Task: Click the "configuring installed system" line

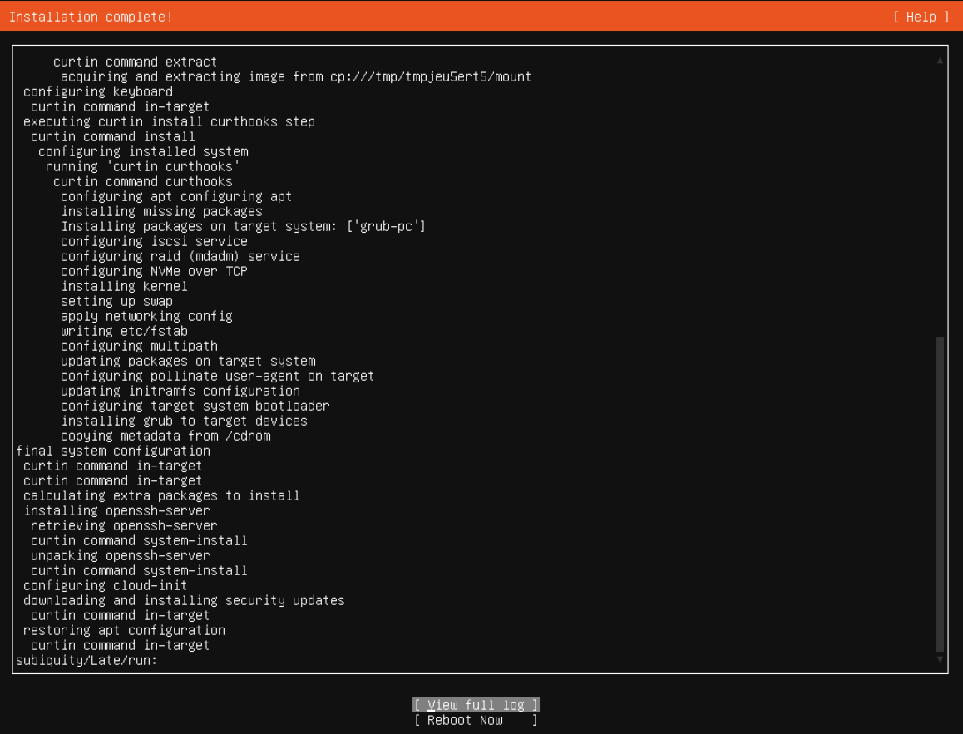Action: point(143,151)
